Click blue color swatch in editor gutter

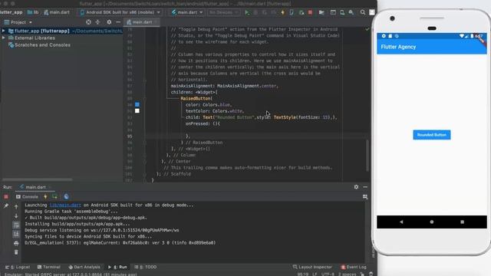[x=137, y=104]
